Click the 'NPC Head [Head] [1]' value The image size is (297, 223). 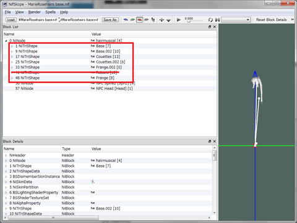pyautogui.click(x=114, y=89)
